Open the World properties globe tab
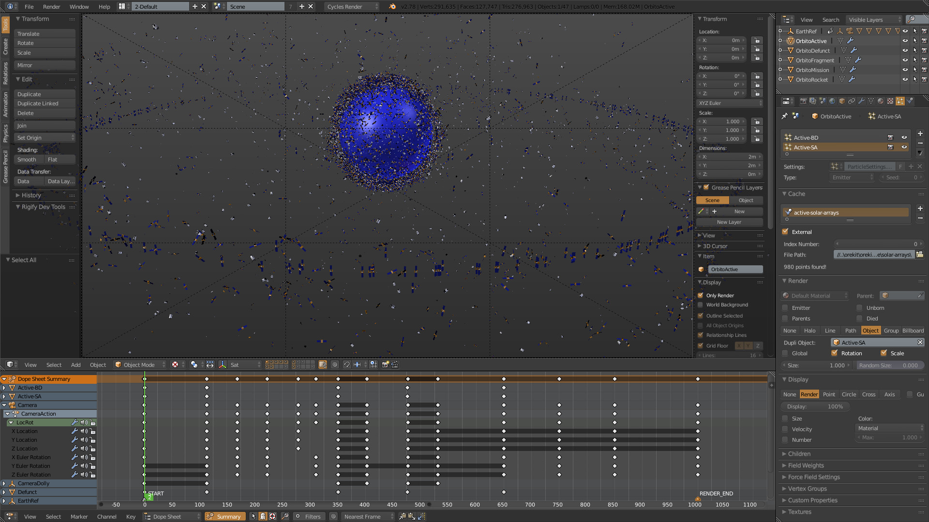The width and height of the screenshot is (929, 522). [x=832, y=101]
